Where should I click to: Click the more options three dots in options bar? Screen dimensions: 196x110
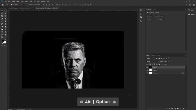pos(70,5)
